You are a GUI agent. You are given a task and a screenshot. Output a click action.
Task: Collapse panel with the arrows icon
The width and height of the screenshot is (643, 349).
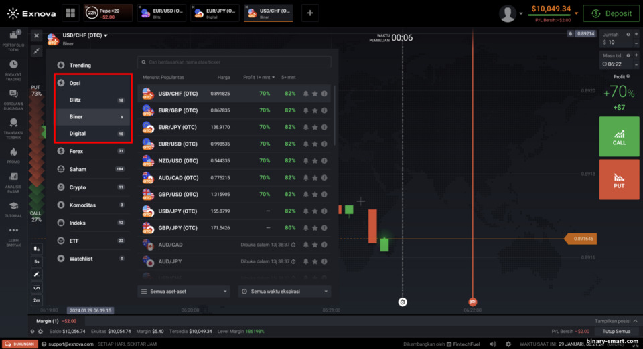(x=36, y=51)
